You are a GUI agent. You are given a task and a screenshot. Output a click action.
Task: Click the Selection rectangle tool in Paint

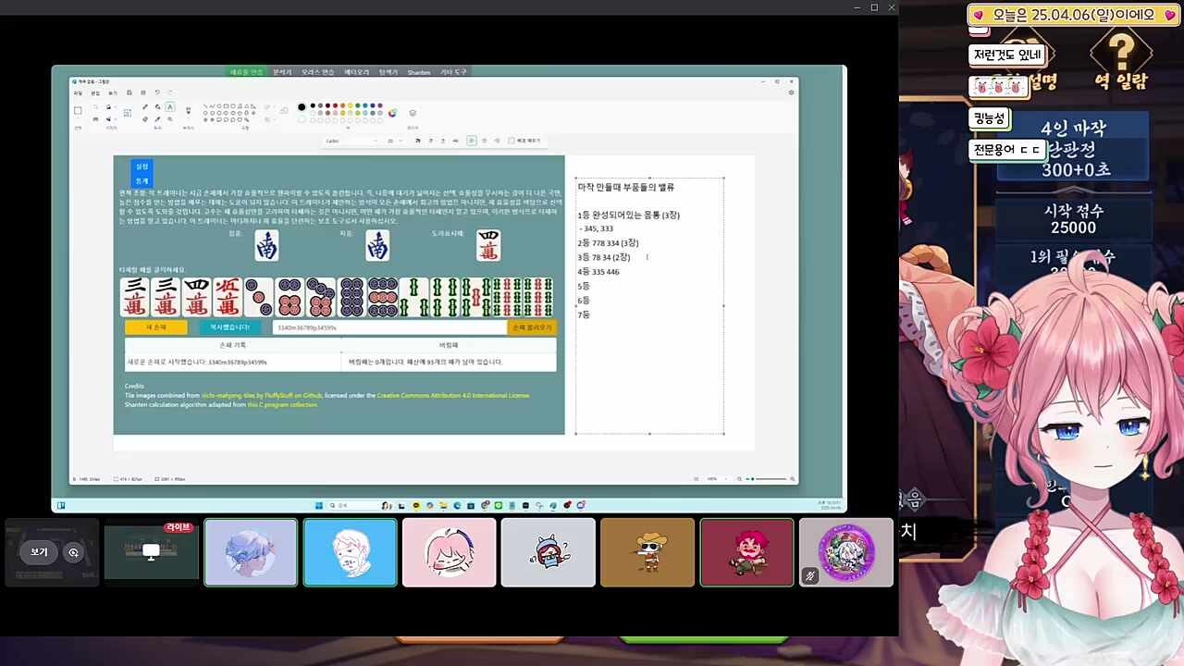point(78,111)
